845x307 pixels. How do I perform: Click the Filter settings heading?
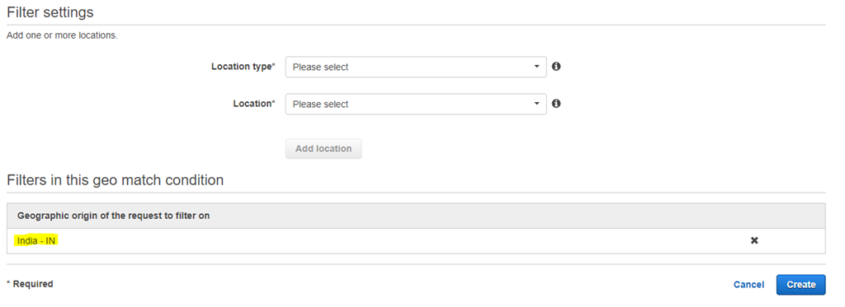pos(50,12)
